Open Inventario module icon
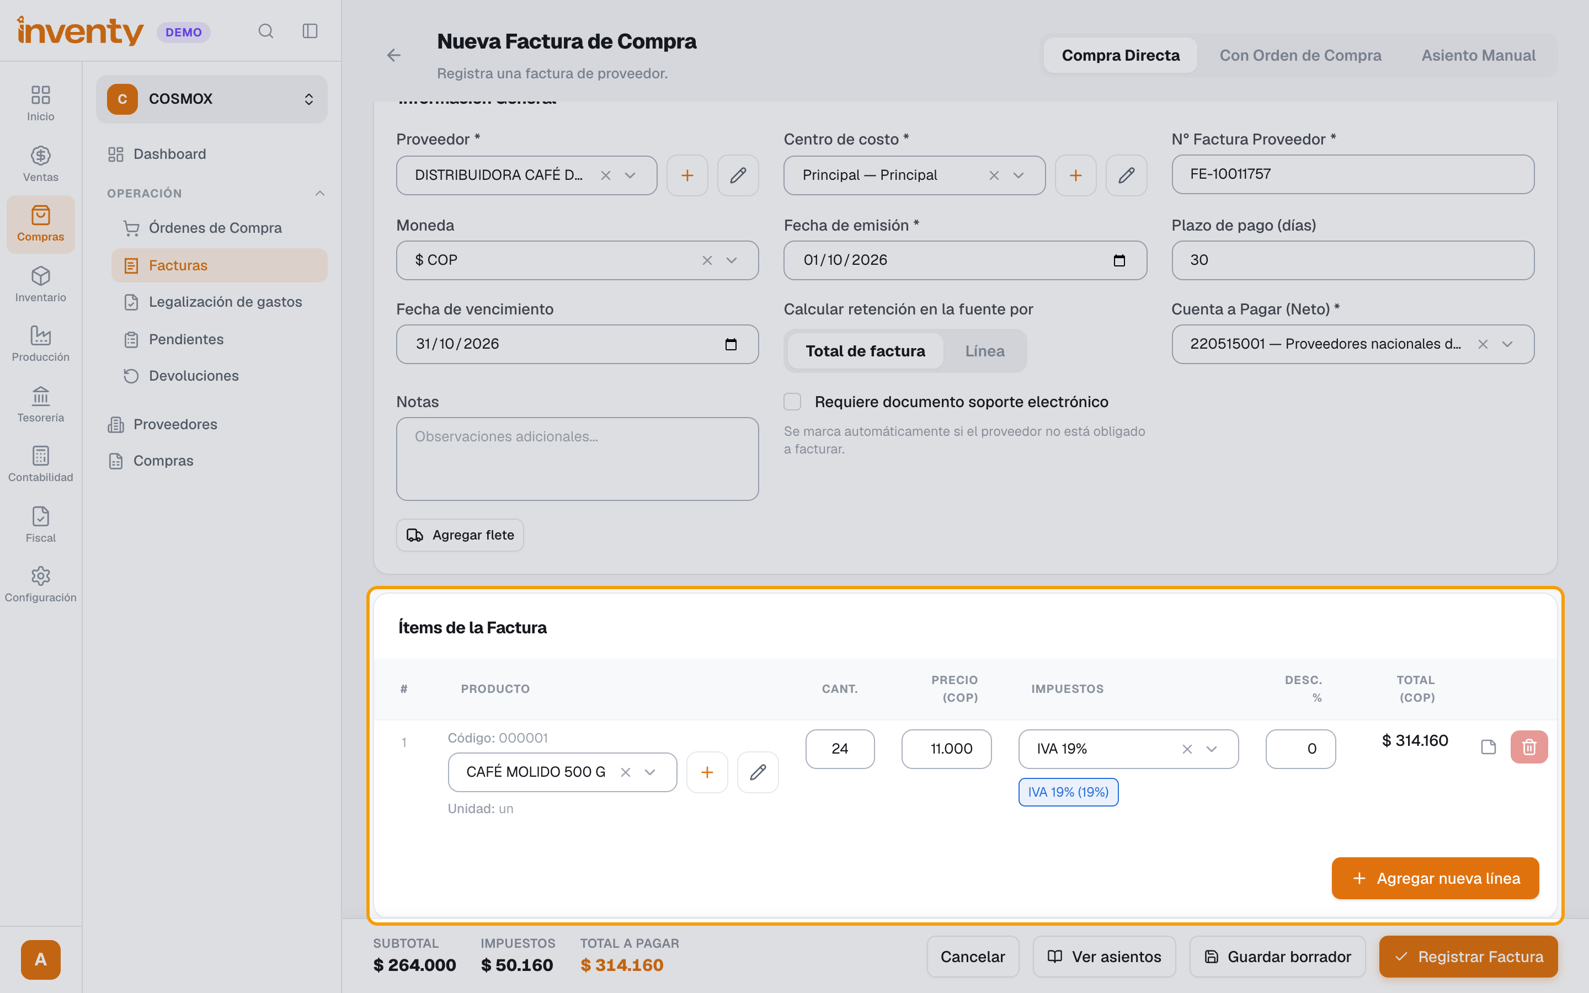 [x=41, y=284]
